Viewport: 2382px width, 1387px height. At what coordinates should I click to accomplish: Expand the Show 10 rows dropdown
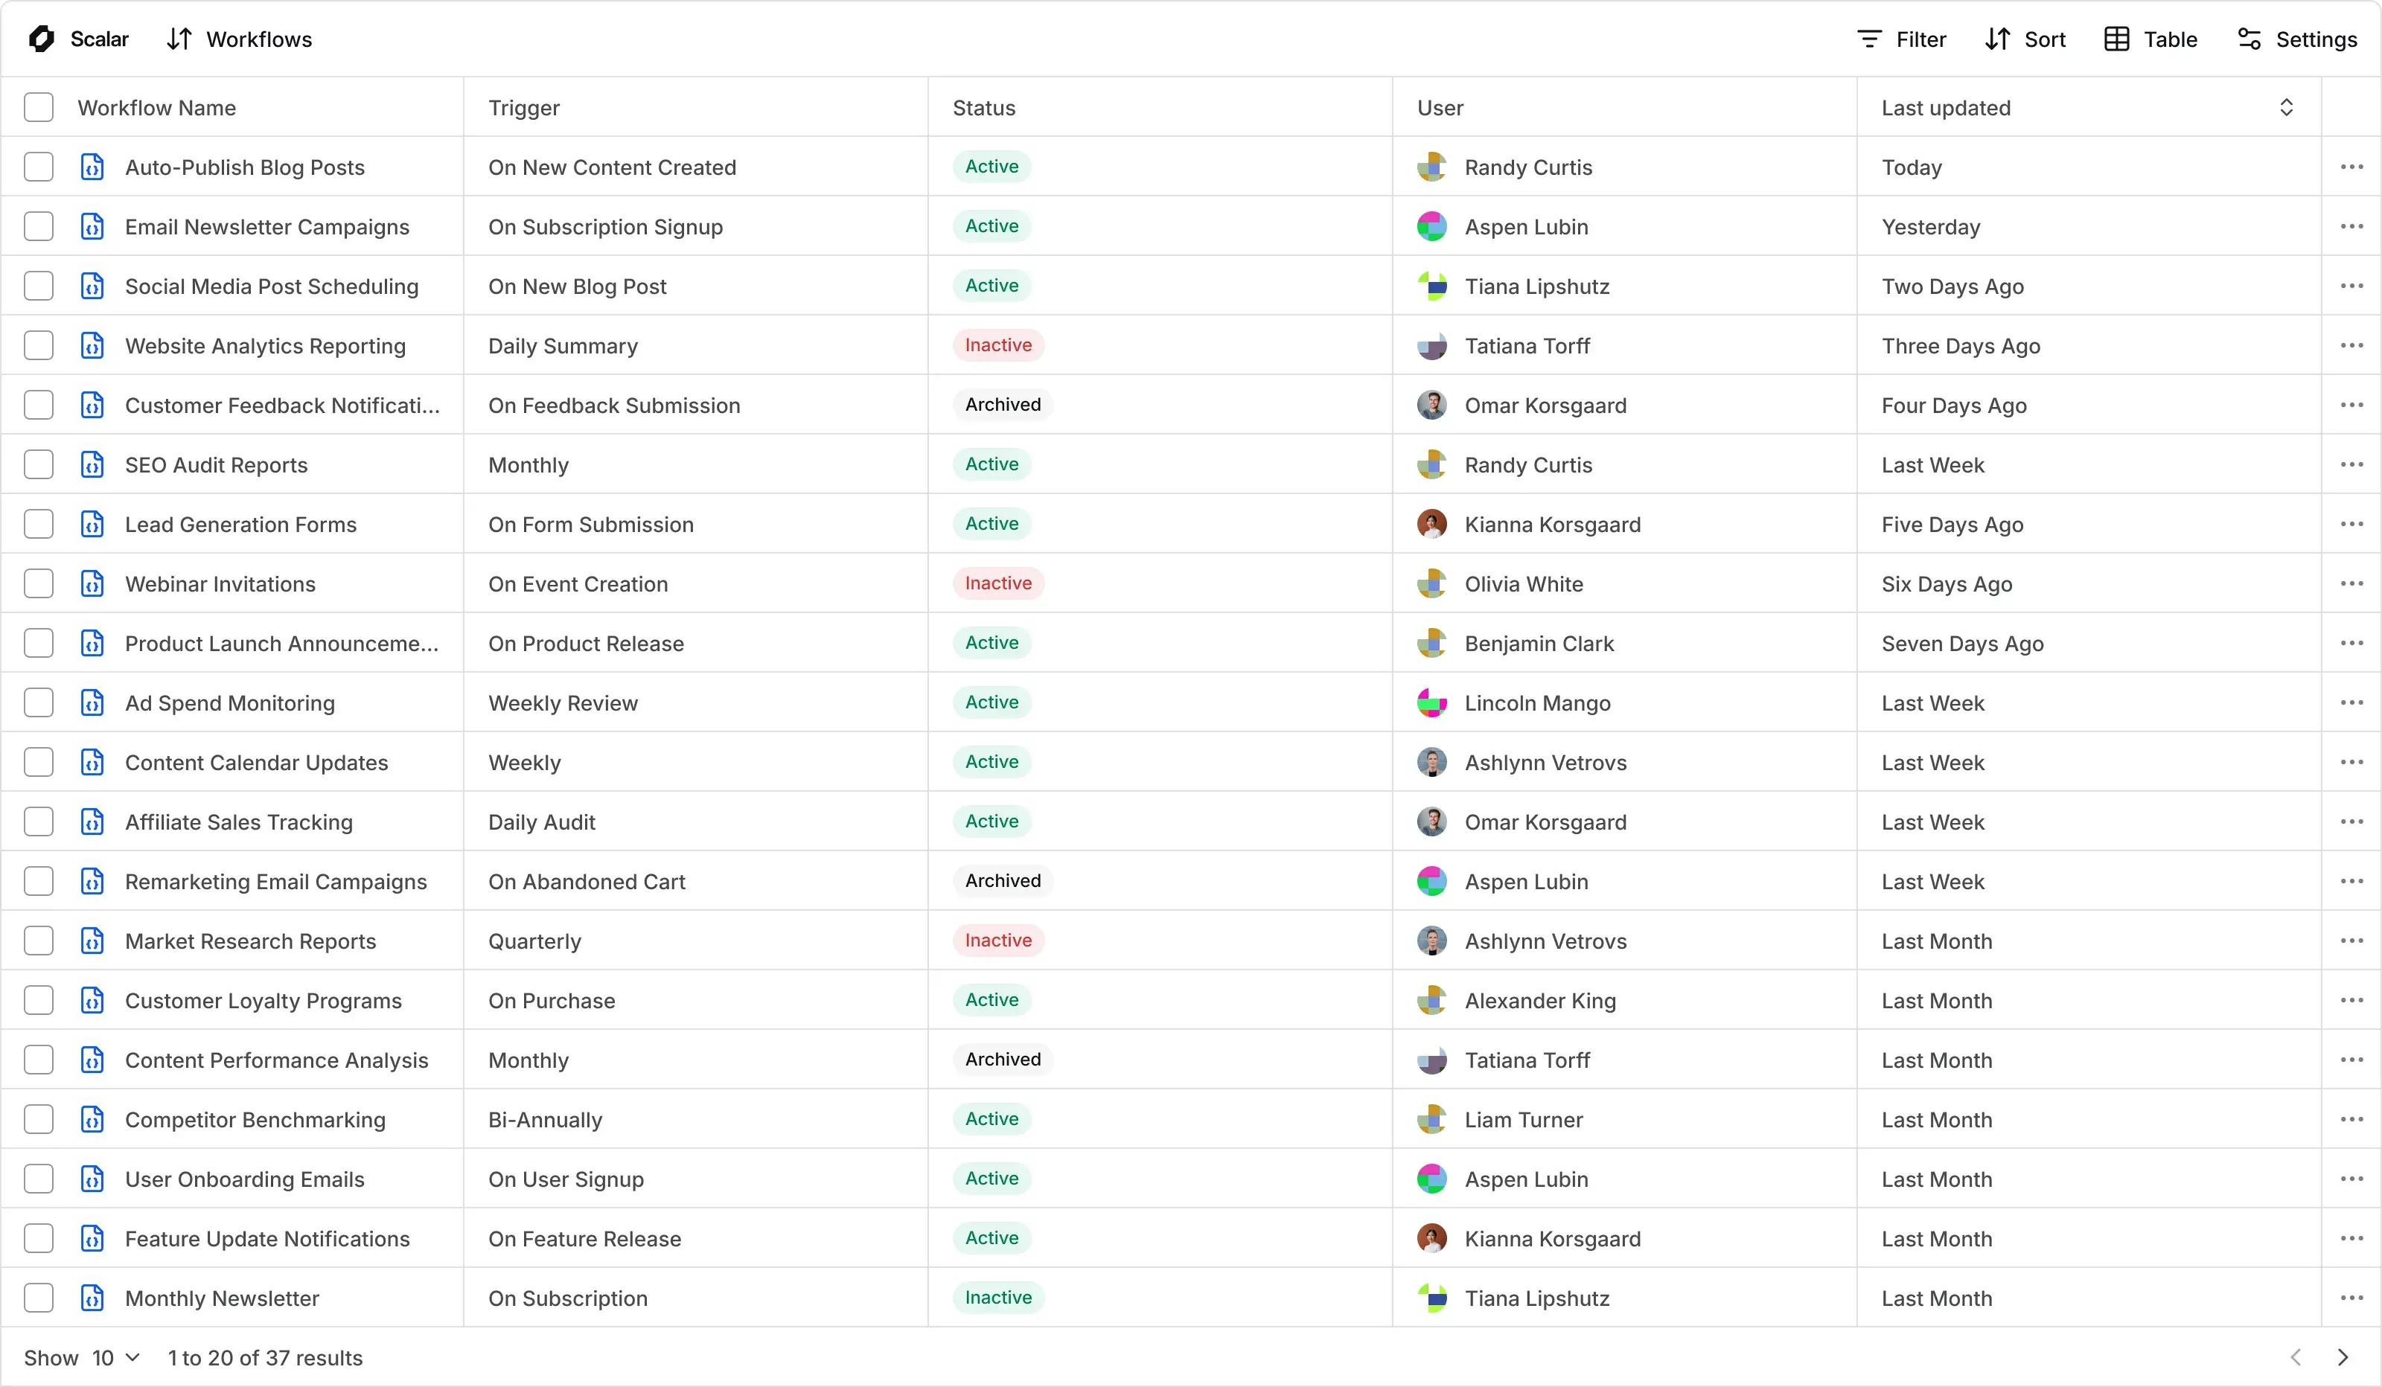115,1358
